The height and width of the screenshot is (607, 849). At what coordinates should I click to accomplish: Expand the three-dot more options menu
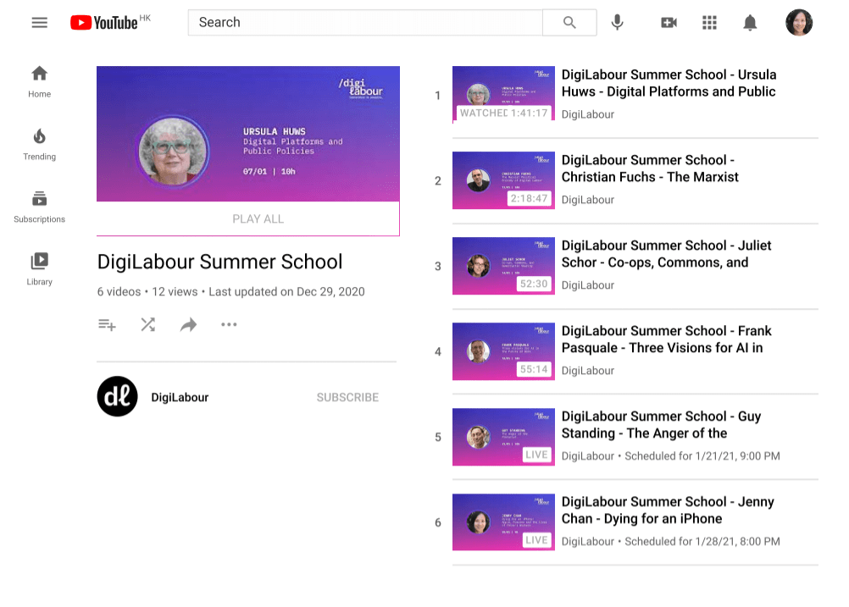pos(229,324)
